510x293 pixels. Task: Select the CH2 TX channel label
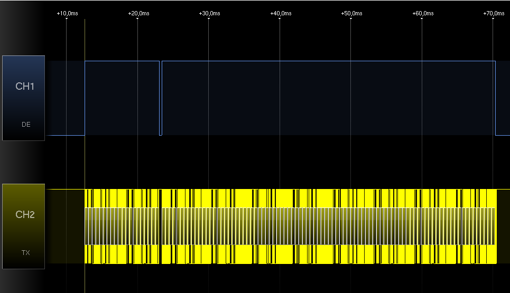(23, 226)
